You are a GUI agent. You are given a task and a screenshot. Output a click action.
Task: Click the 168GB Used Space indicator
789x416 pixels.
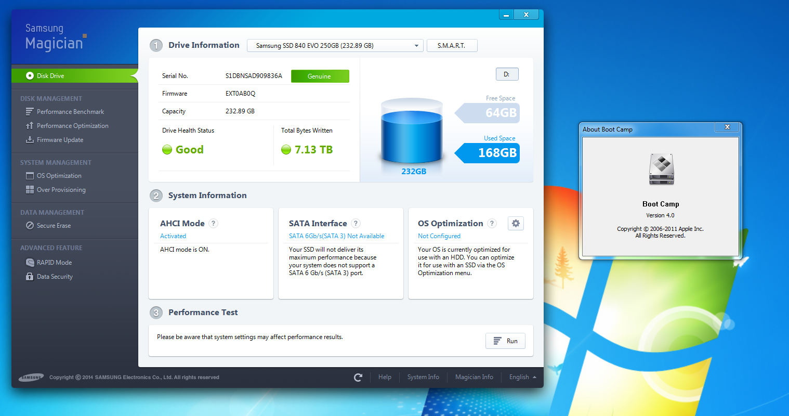[487, 153]
